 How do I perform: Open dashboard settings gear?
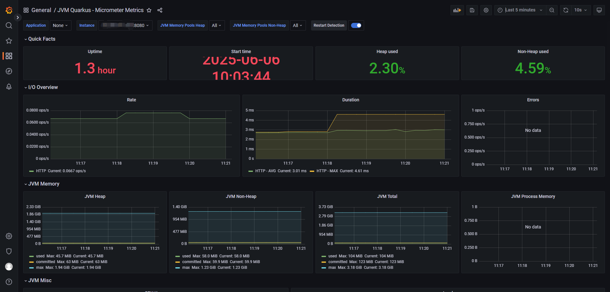[486, 10]
